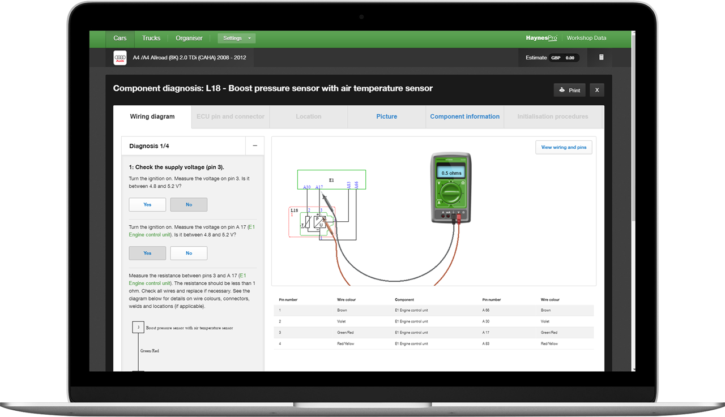Close the component diagnosis panel with X
Screen dimensions: 725x417
tap(596, 91)
